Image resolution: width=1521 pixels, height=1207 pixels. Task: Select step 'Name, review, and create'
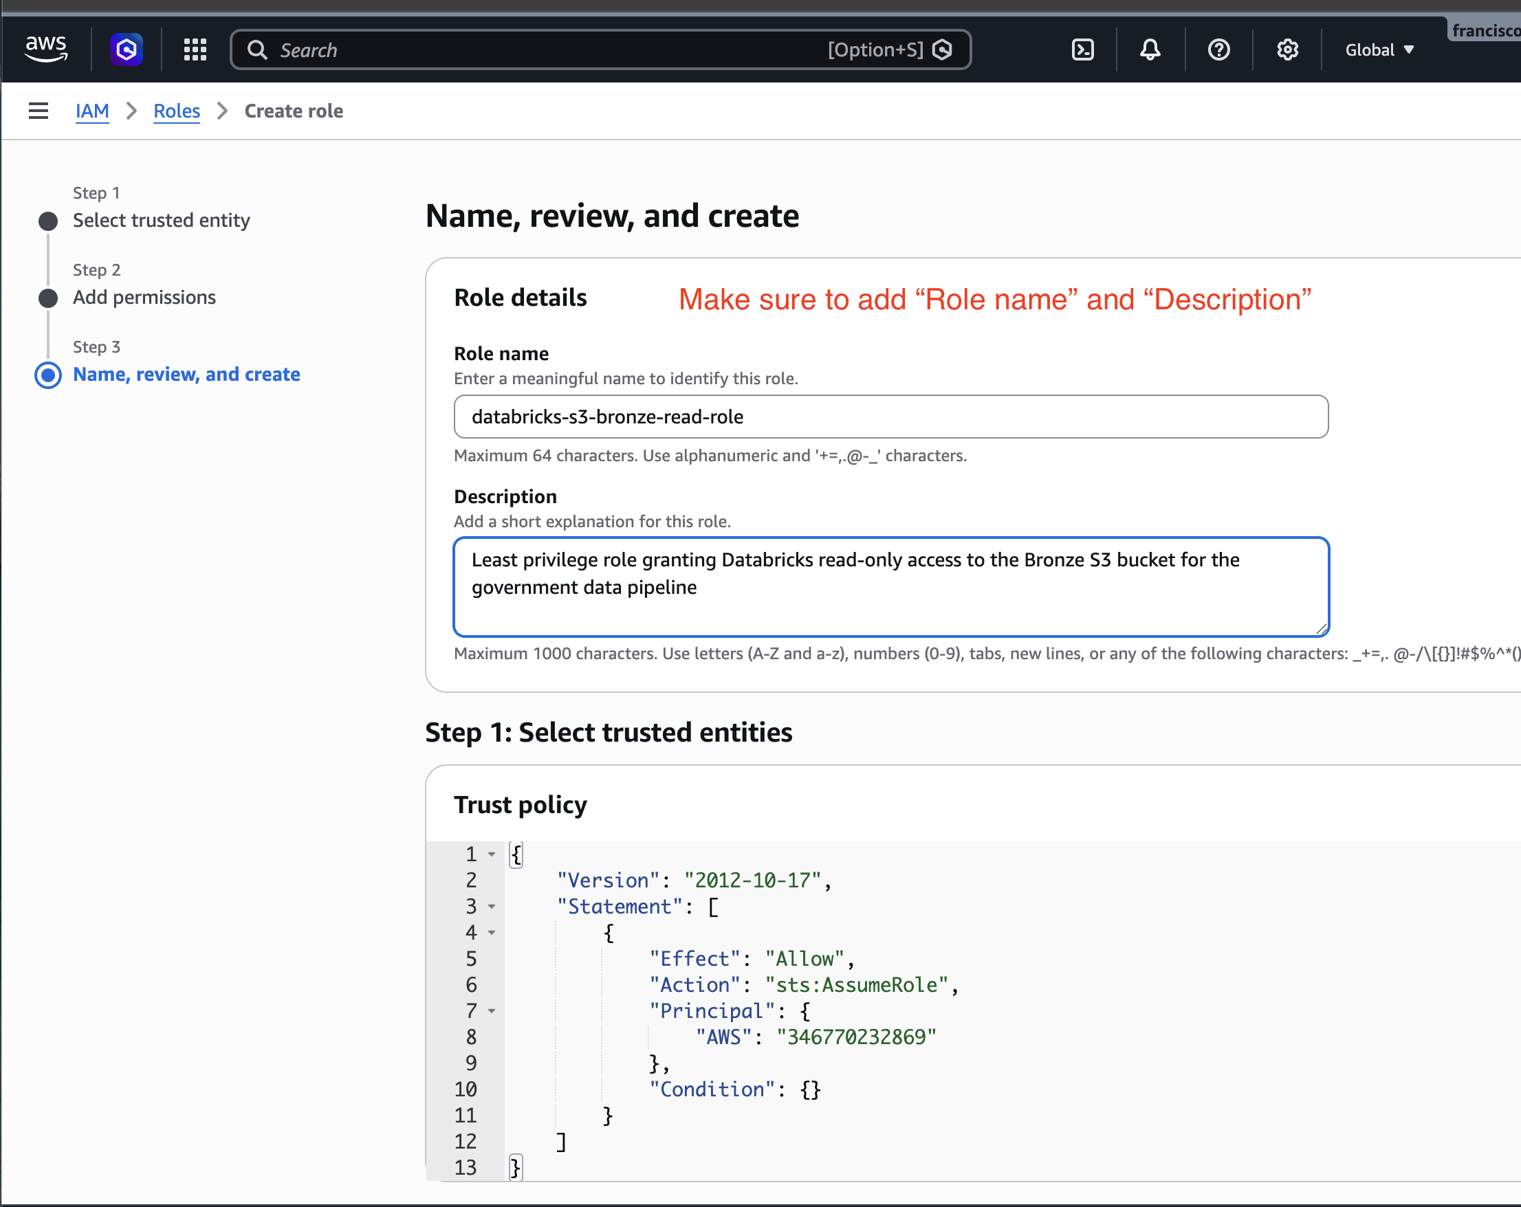[187, 374]
